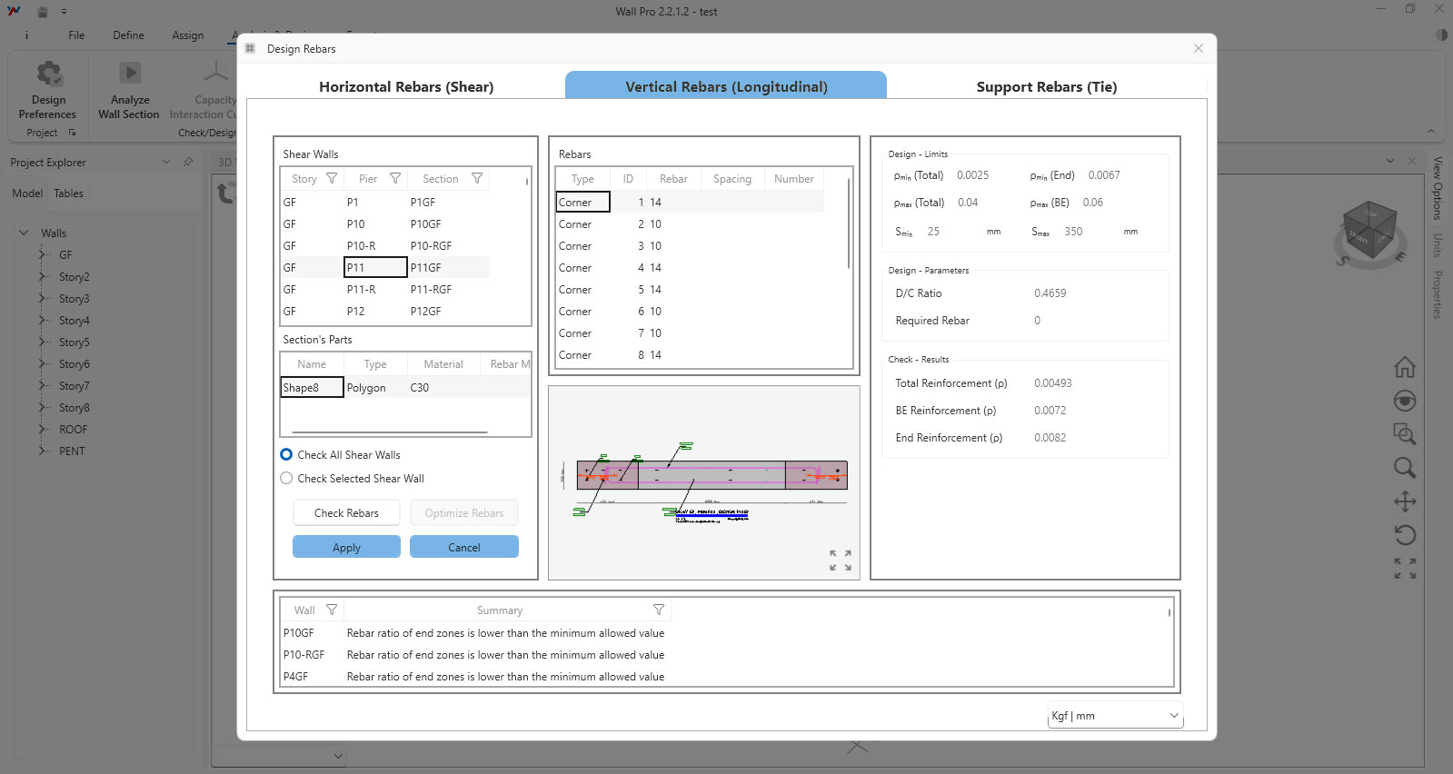Open Design Preferences gear icon
Screen dimensions: 1453x774
[48, 74]
